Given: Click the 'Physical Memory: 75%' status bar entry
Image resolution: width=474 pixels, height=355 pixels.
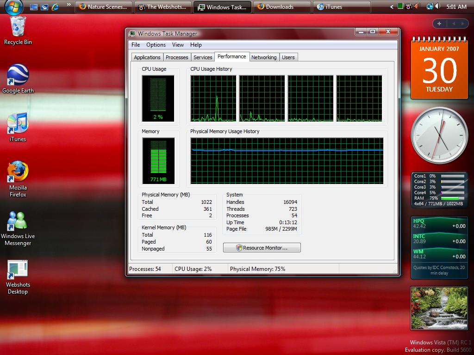Looking at the screenshot, I should coord(257,269).
